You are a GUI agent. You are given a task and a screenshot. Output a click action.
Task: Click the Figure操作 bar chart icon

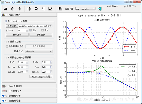click(3, 15)
